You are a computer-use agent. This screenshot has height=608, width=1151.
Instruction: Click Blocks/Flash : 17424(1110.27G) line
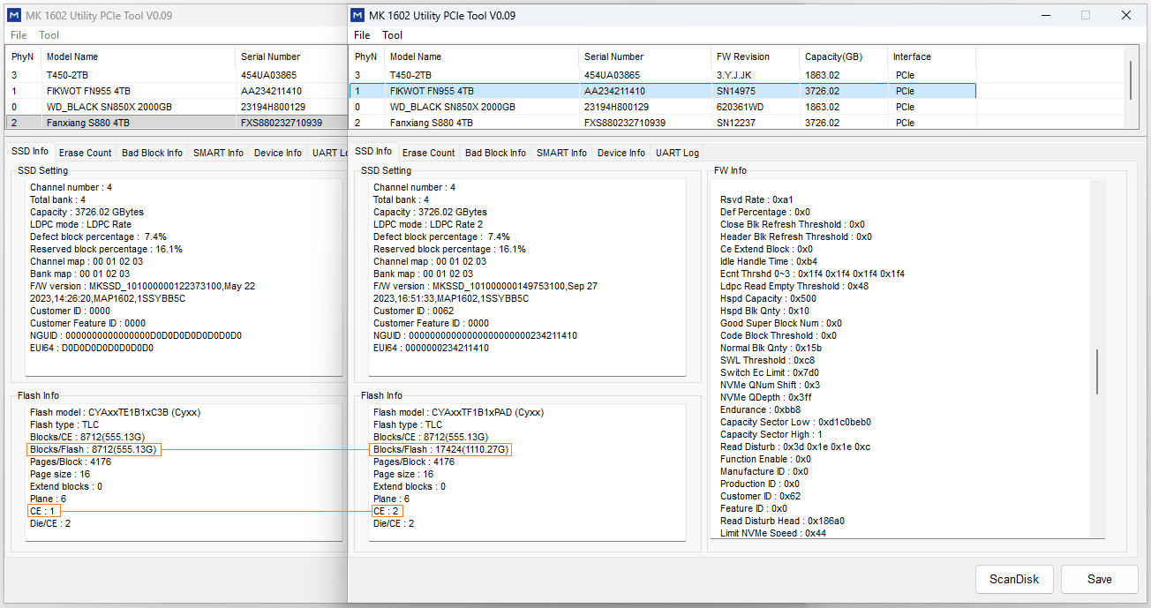[440, 449]
